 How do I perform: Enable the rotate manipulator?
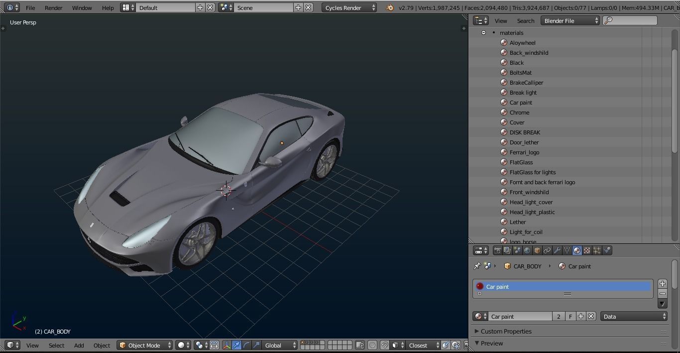pyautogui.click(x=247, y=345)
